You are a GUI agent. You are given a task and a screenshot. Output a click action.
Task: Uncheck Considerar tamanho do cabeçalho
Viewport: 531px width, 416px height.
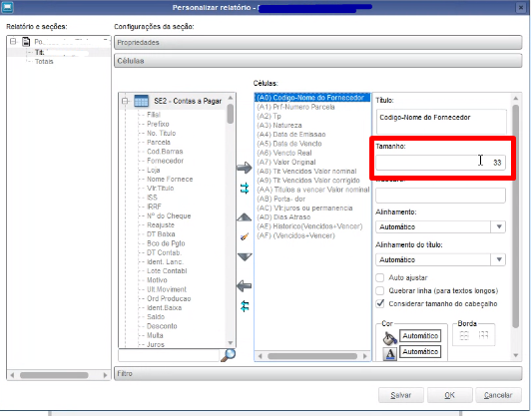pos(380,303)
